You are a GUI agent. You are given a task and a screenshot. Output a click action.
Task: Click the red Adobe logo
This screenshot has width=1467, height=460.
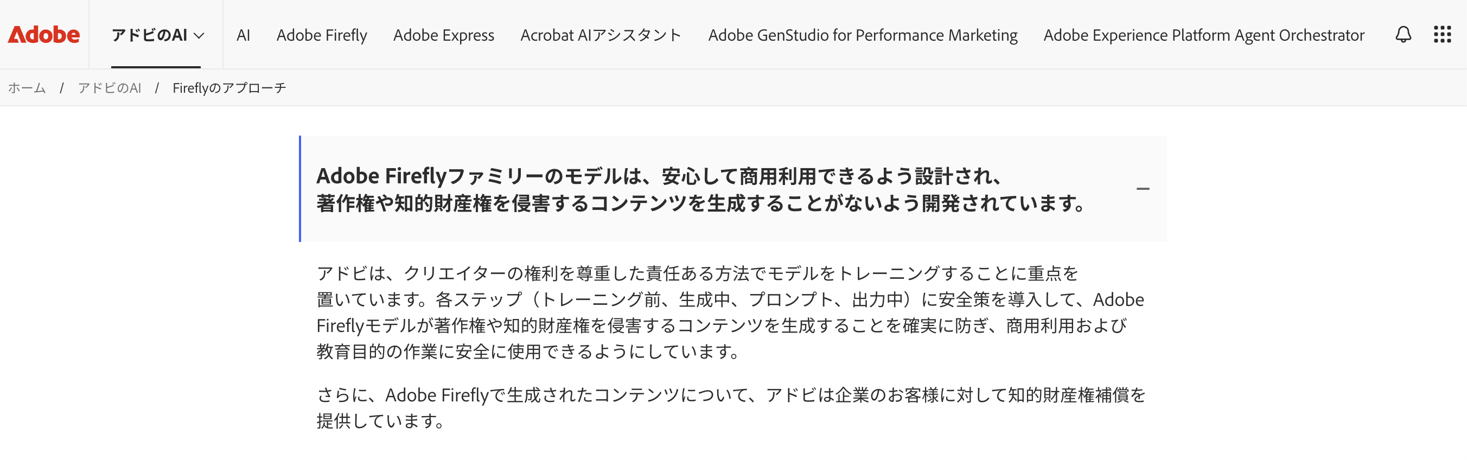click(44, 35)
